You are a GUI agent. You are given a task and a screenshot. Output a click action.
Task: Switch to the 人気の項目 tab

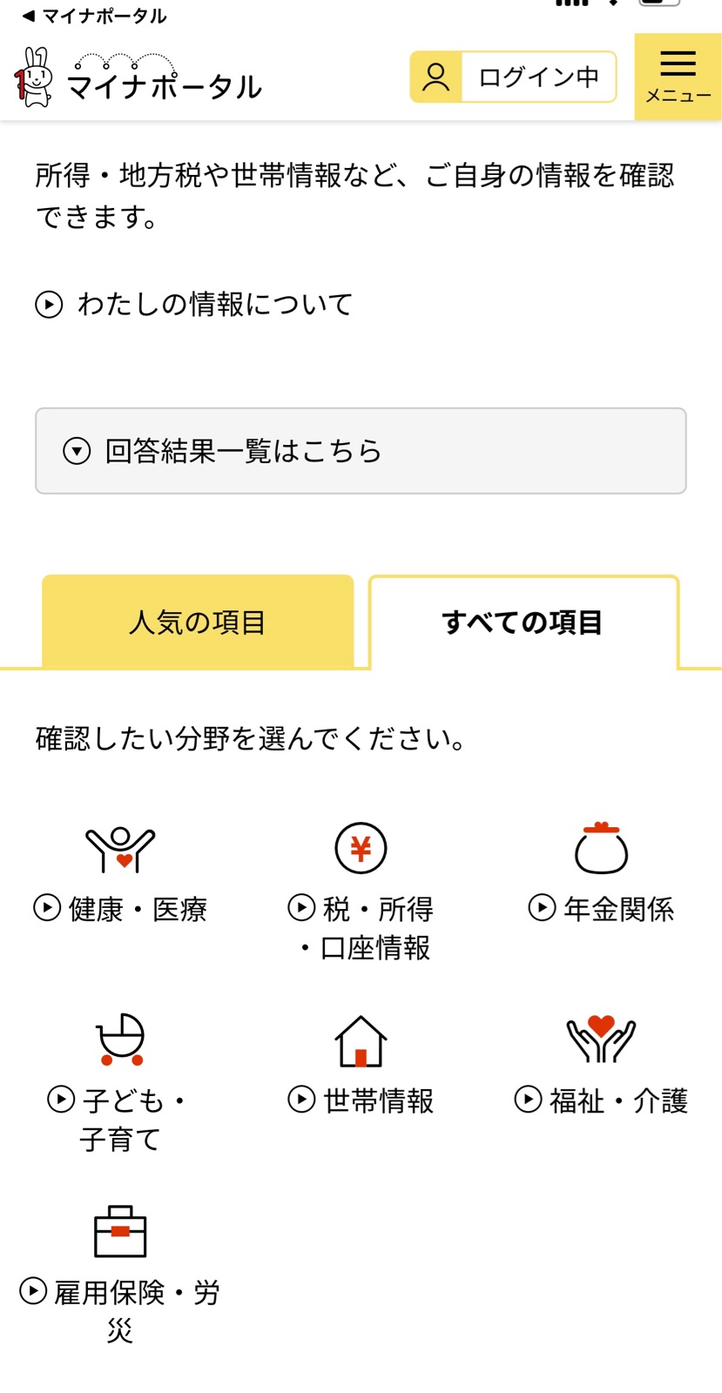(198, 622)
